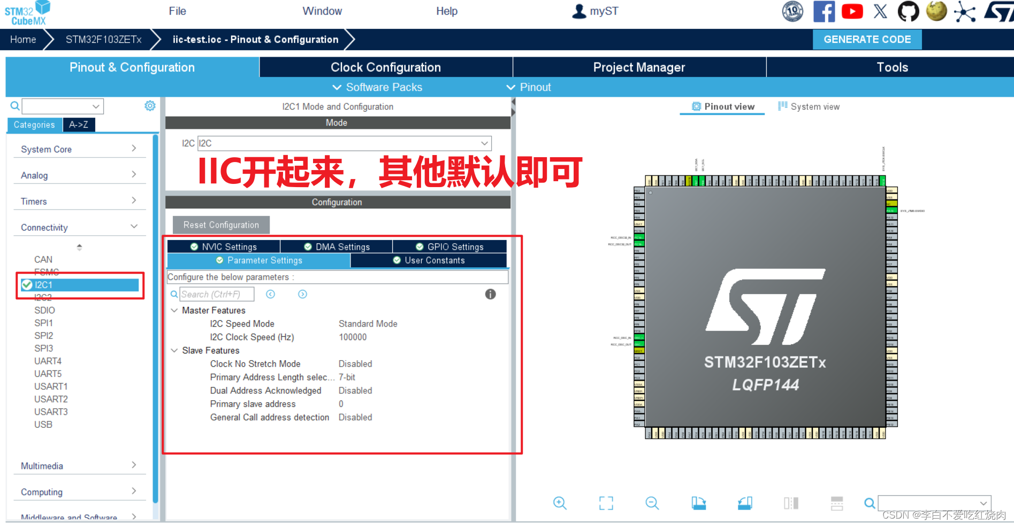Screen dimensions: 1014x525
Task: Open the GitHub icon link
Action: (x=908, y=11)
